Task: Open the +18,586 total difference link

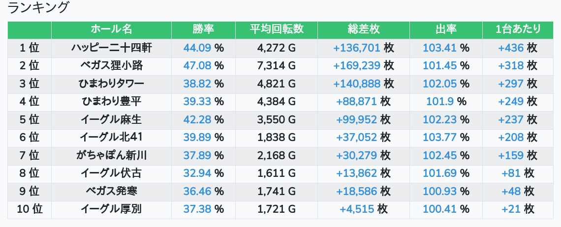Action: pos(357,192)
